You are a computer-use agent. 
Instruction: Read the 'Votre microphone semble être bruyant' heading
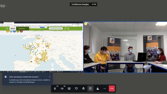(x=24, y=77)
